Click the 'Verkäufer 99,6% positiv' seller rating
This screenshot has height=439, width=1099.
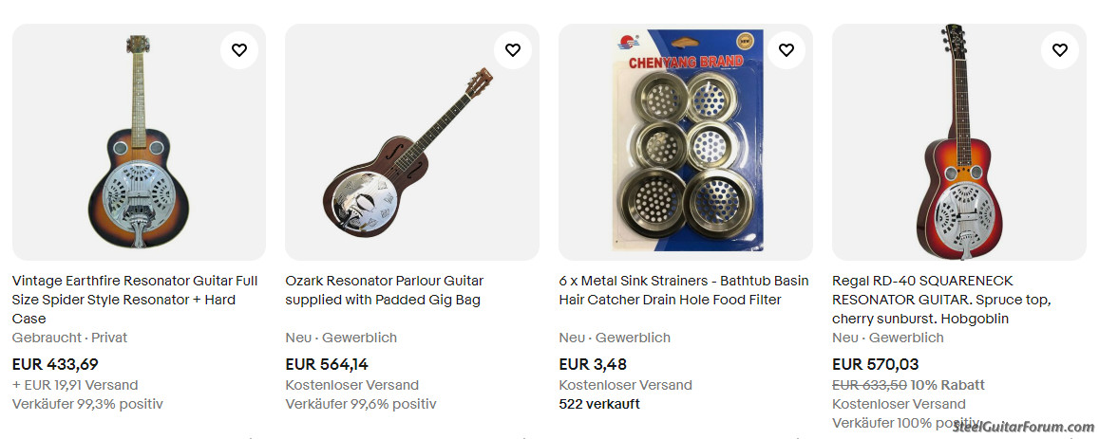coord(361,404)
